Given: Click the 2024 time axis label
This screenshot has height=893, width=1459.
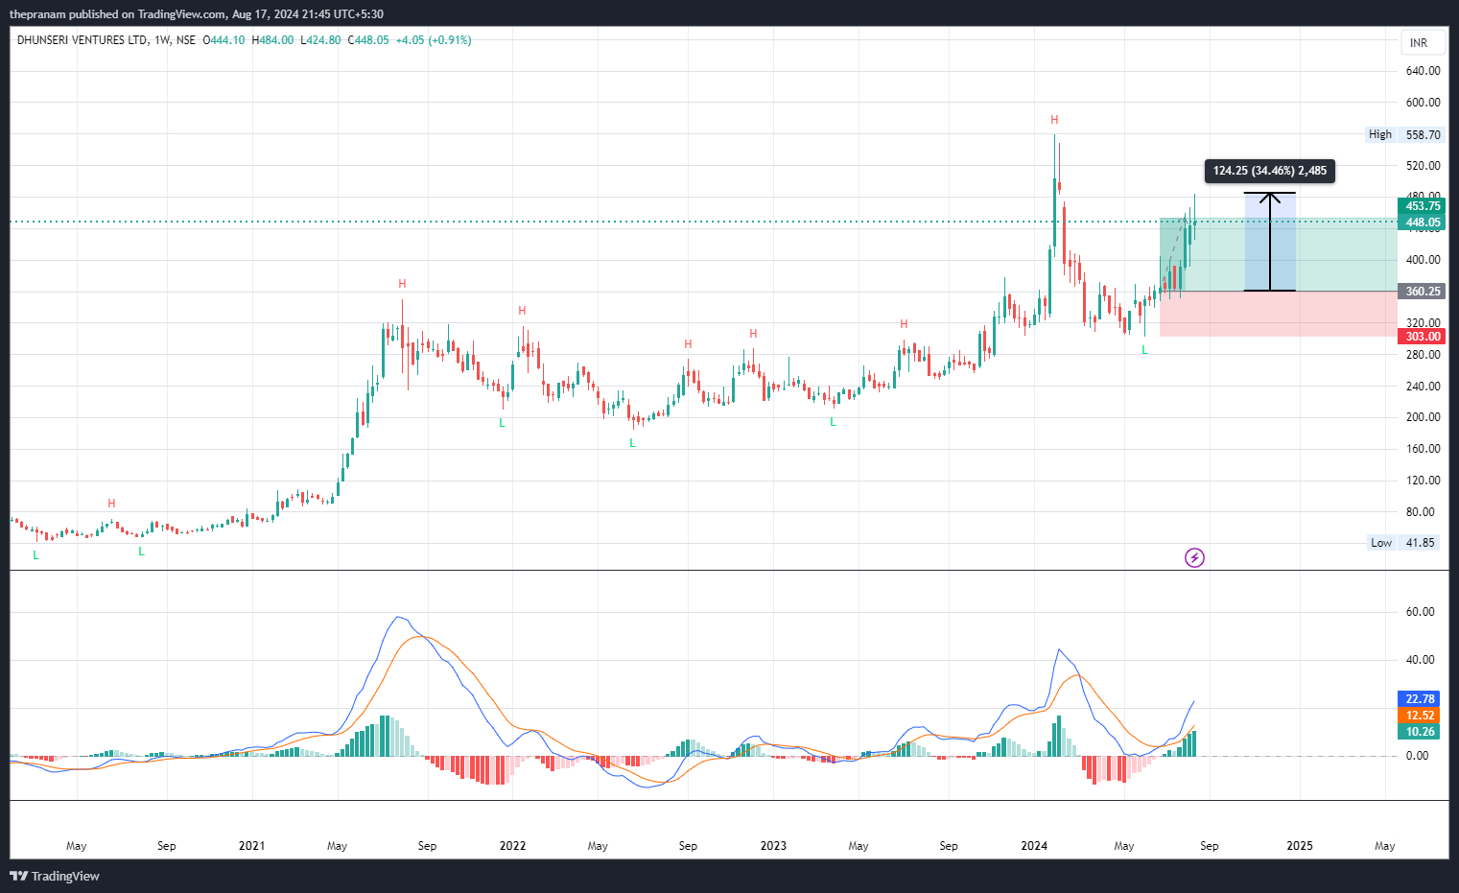Looking at the screenshot, I should 1034,846.
